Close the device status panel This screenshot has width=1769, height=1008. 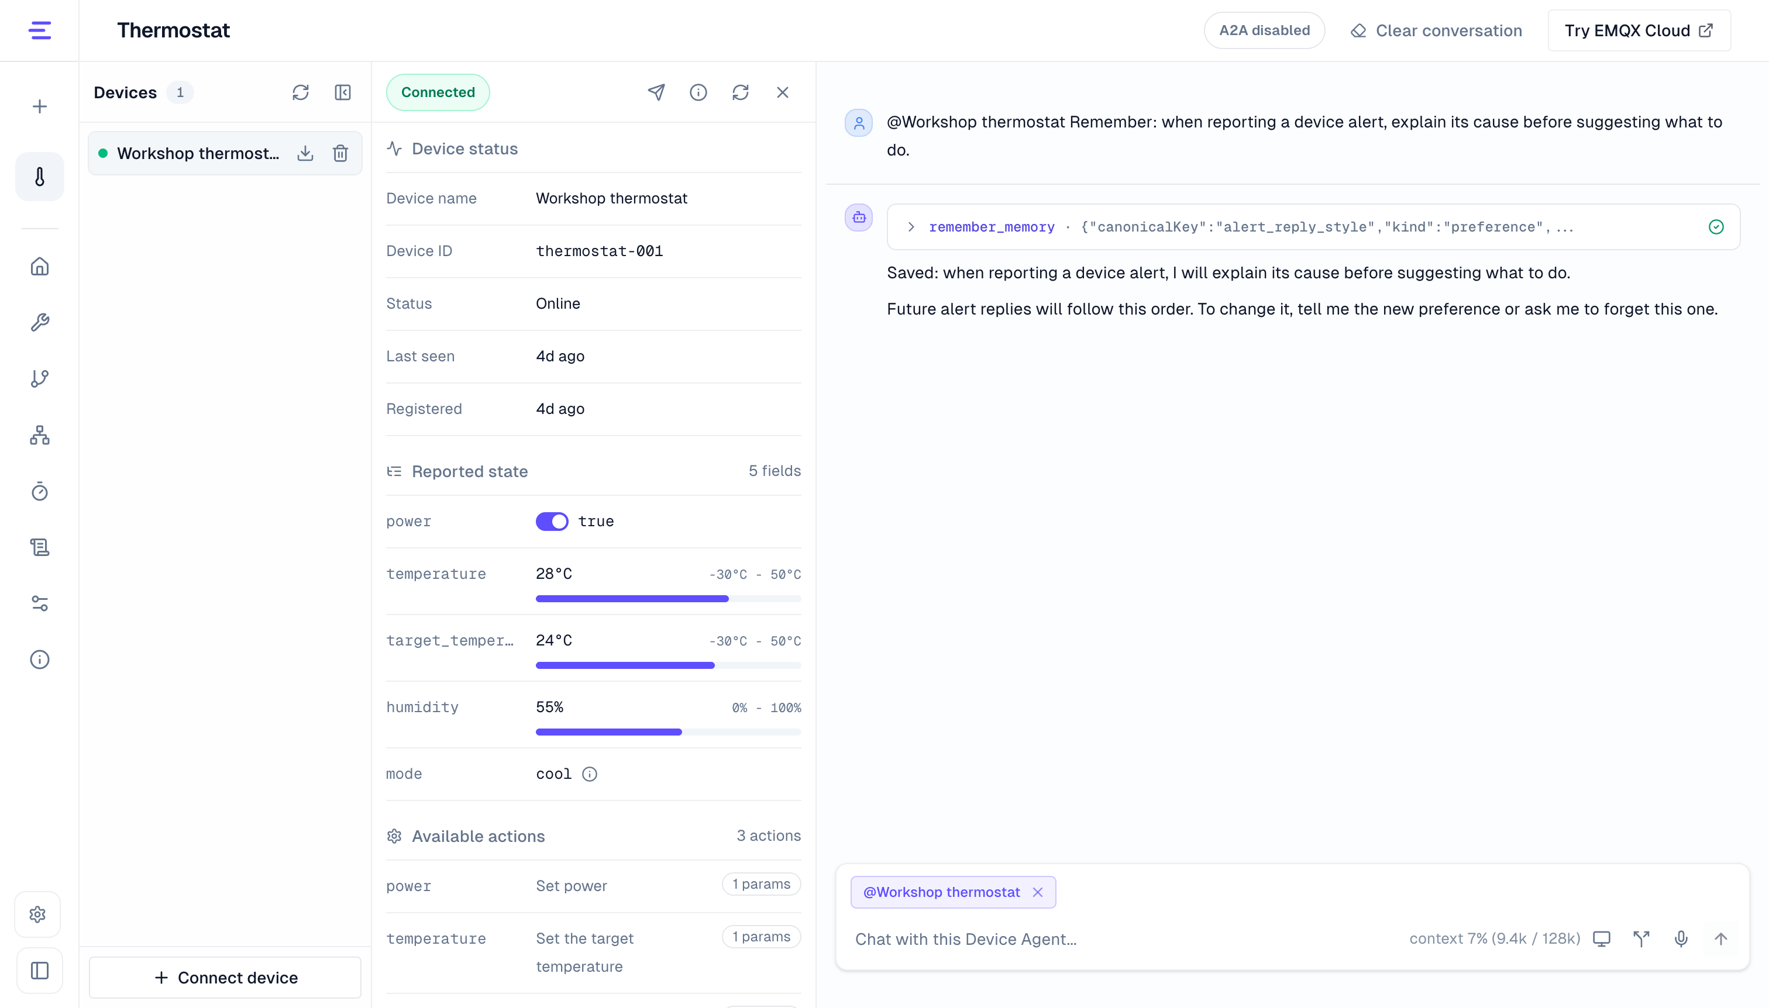[x=783, y=92]
